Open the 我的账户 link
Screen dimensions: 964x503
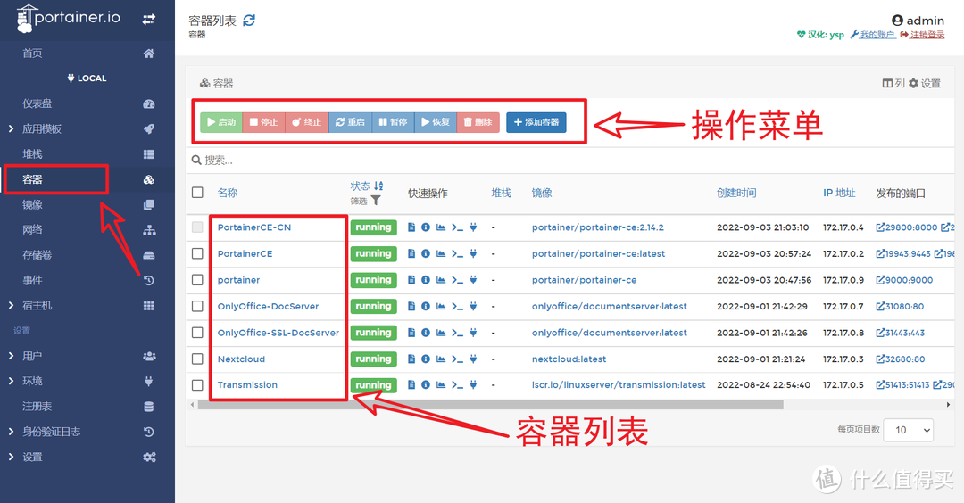[x=873, y=35]
